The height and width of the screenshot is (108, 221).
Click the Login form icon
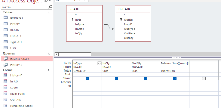tap(6, 87)
